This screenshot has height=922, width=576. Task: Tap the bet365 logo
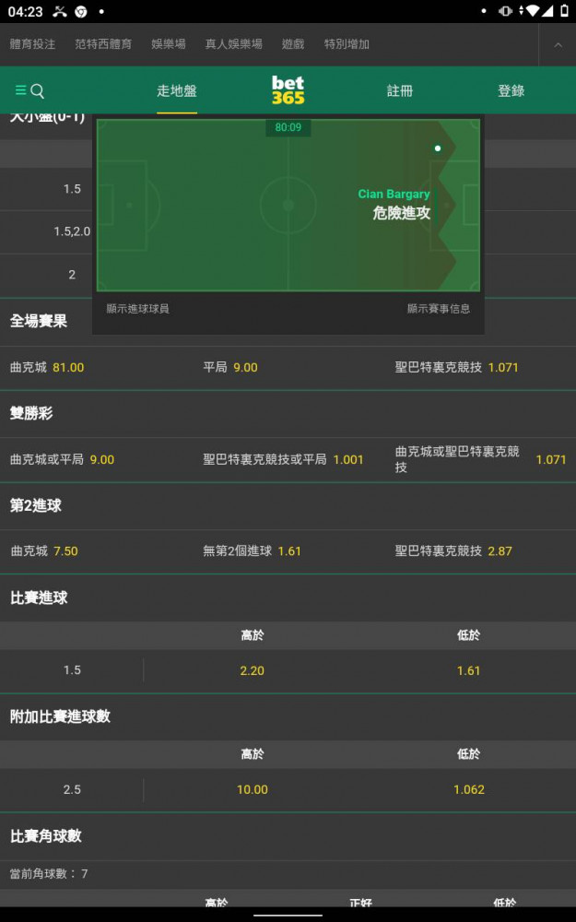[288, 90]
